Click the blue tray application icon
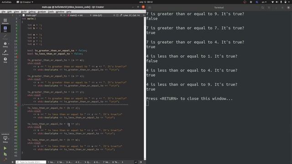The height and width of the screenshot is (164, 292). point(257,2)
